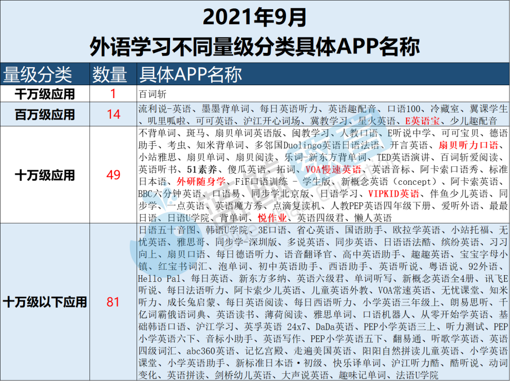Click the app name "冷藏室"
510x381 pixels.
pyautogui.click(x=445, y=108)
